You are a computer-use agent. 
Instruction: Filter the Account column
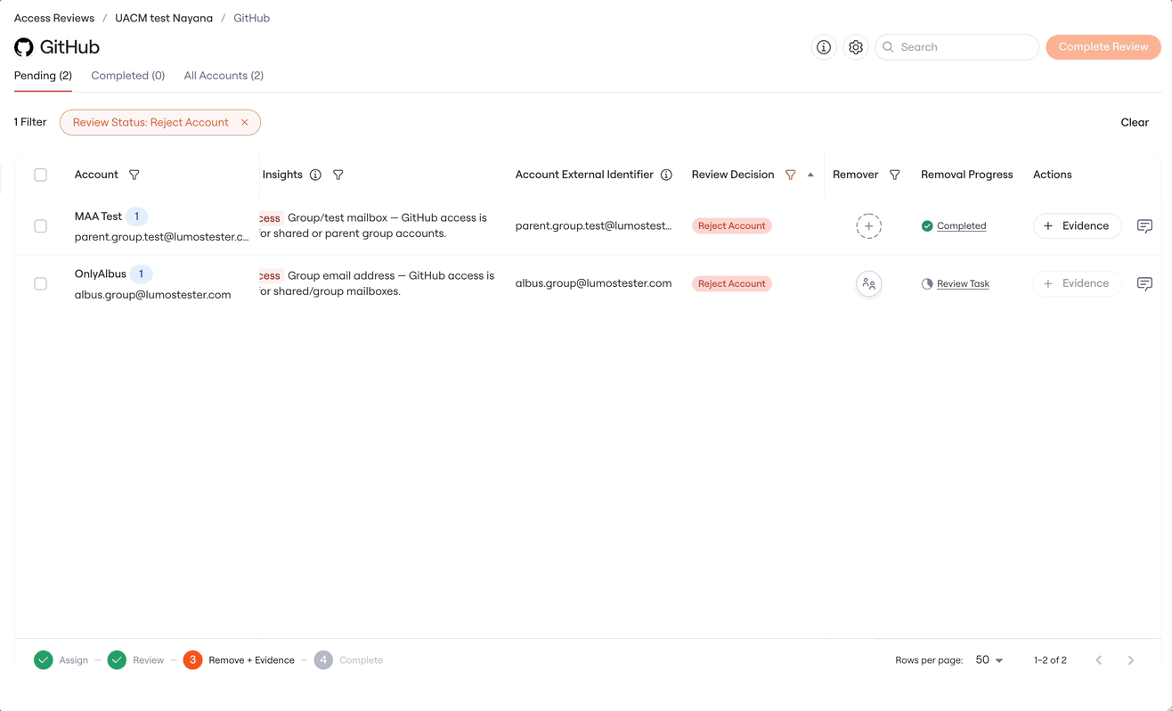134,175
